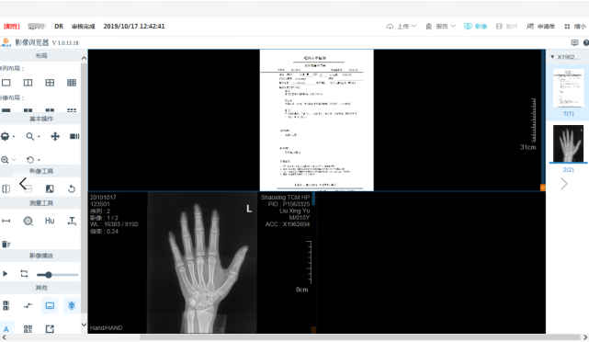The height and width of the screenshot is (342, 589).
Task: Select the line distance measurement tool
Action: click(6, 221)
